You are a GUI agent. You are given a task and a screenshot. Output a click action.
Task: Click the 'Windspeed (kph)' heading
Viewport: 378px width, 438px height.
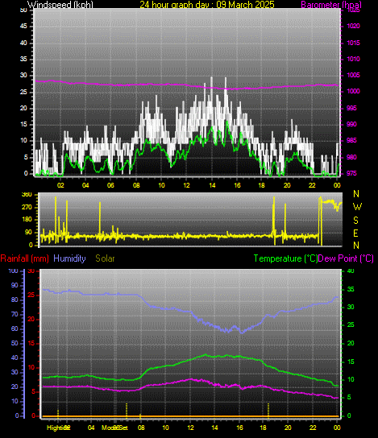coord(60,5)
